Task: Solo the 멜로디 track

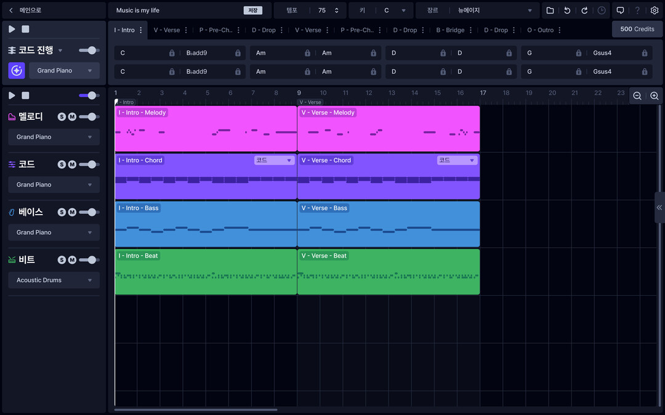Action: click(62, 117)
